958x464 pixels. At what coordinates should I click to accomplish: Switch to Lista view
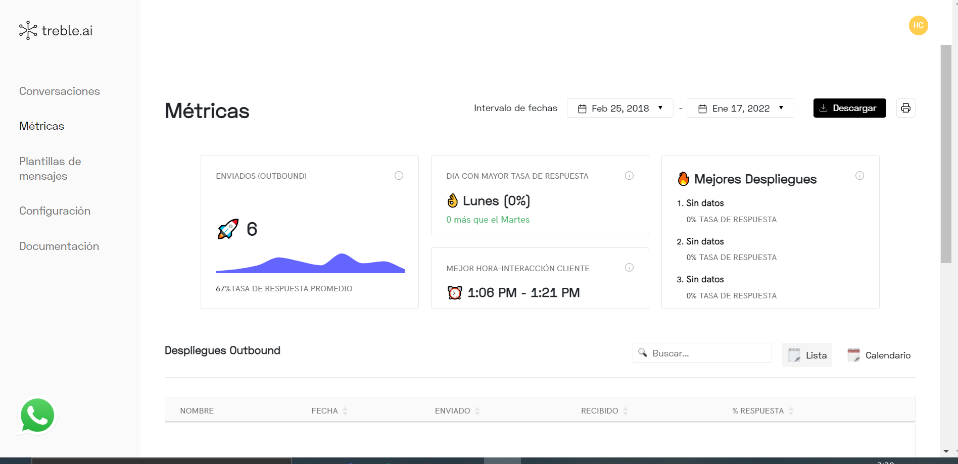(x=806, y=355)
